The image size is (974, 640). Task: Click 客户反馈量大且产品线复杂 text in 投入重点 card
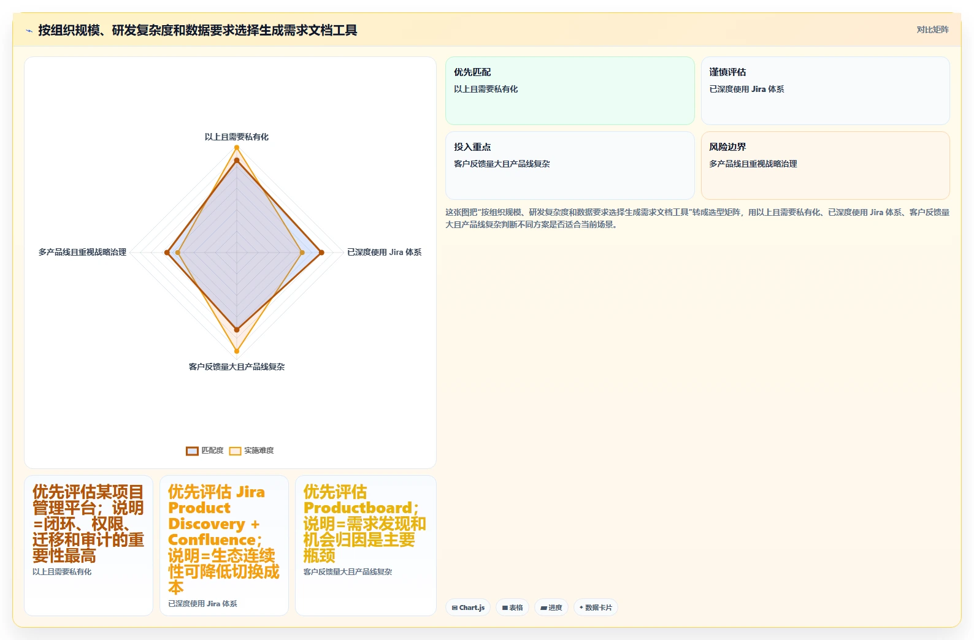point(502,164)
